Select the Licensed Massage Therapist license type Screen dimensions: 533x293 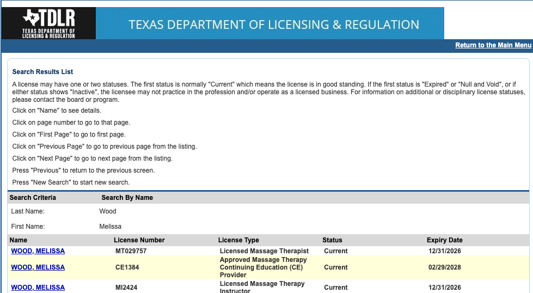pyautogui.click(x=264, y=251)
